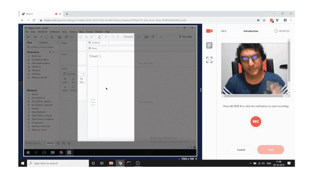Click the Tooltip card in Marks
The width and height of the screenshot is (317, 169).
(73, 88)
